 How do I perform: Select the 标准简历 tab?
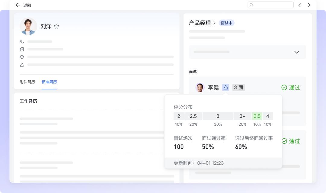click(49, 82)
